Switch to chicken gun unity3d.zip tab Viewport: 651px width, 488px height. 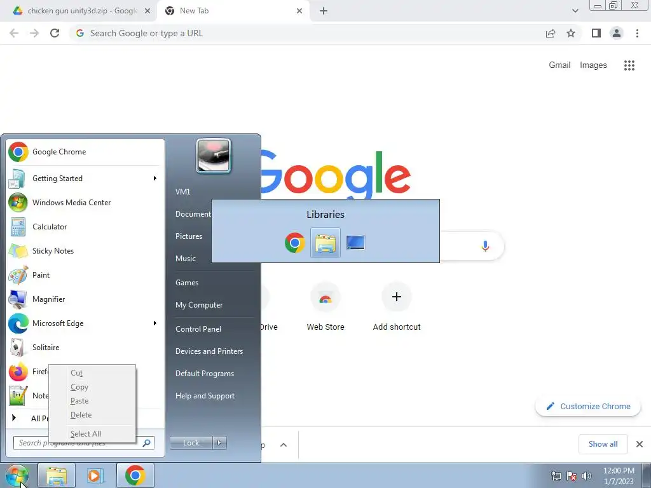click(x=77, y=11)
